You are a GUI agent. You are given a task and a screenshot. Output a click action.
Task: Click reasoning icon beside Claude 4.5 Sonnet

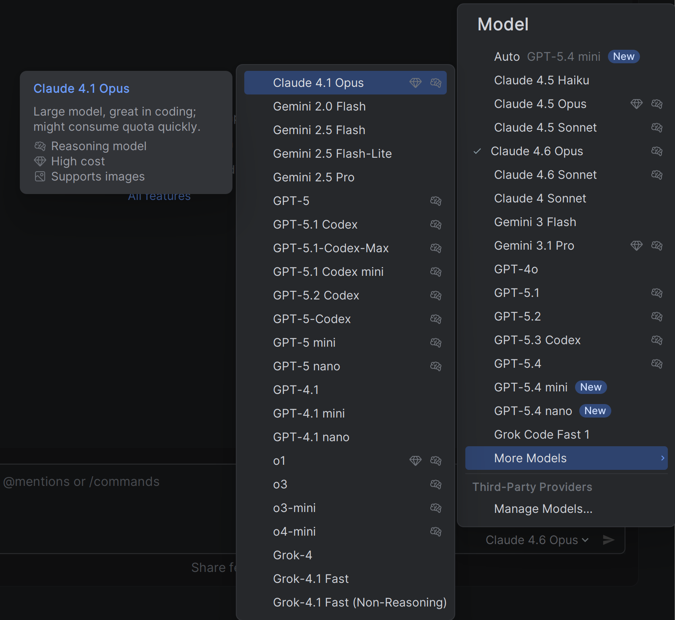click(x=657, y=127)
